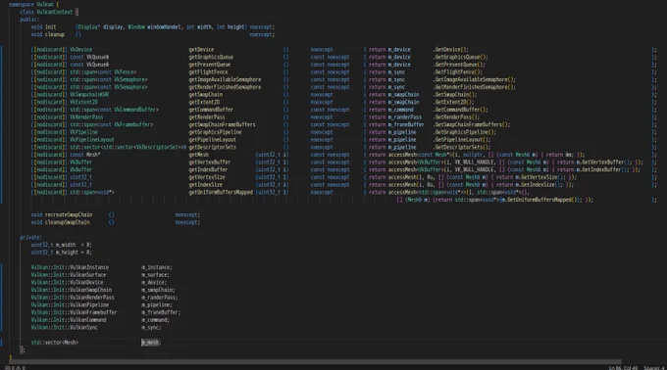Image resolution: width=667 pixels, height=370 pixels.
Task: Click the 'getCommandBuffer' method name
Action: point(211,110)
